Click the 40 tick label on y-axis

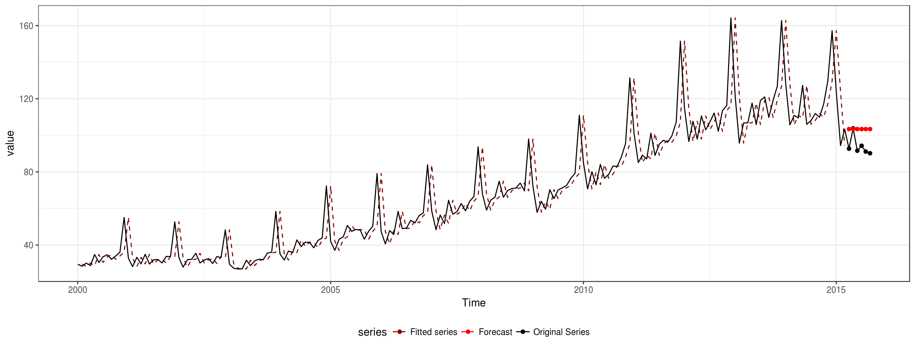28,245
